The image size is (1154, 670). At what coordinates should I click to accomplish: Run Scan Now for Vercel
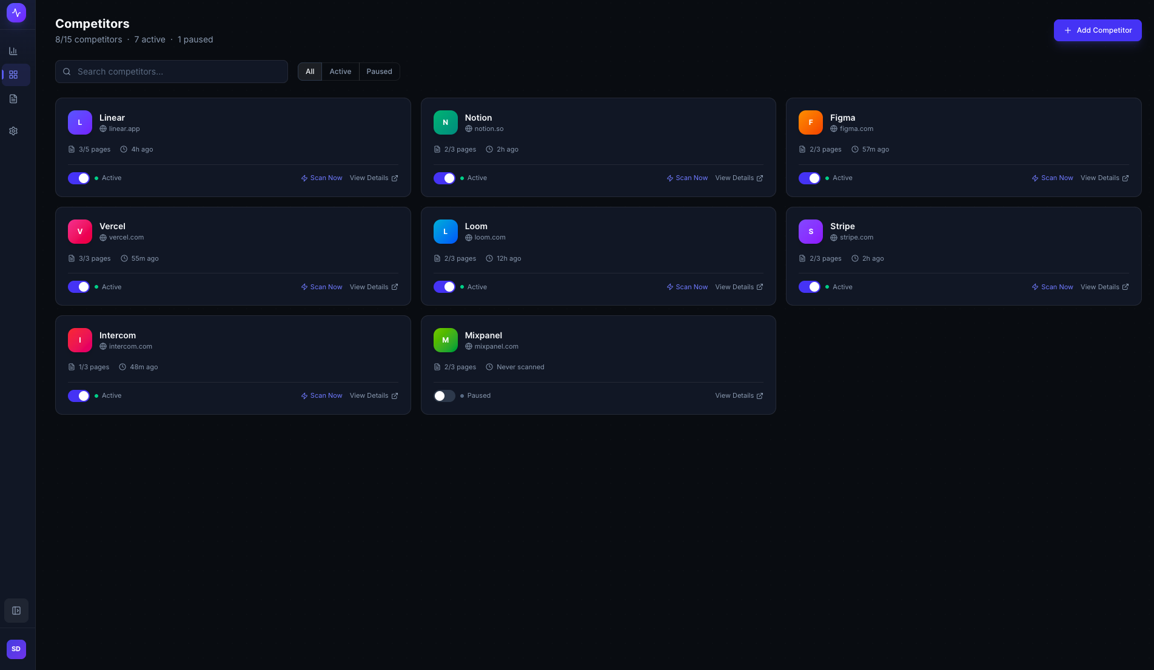(x=321, y=287)
